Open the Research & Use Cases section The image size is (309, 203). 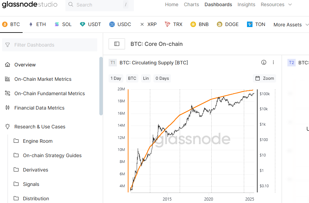40,127
